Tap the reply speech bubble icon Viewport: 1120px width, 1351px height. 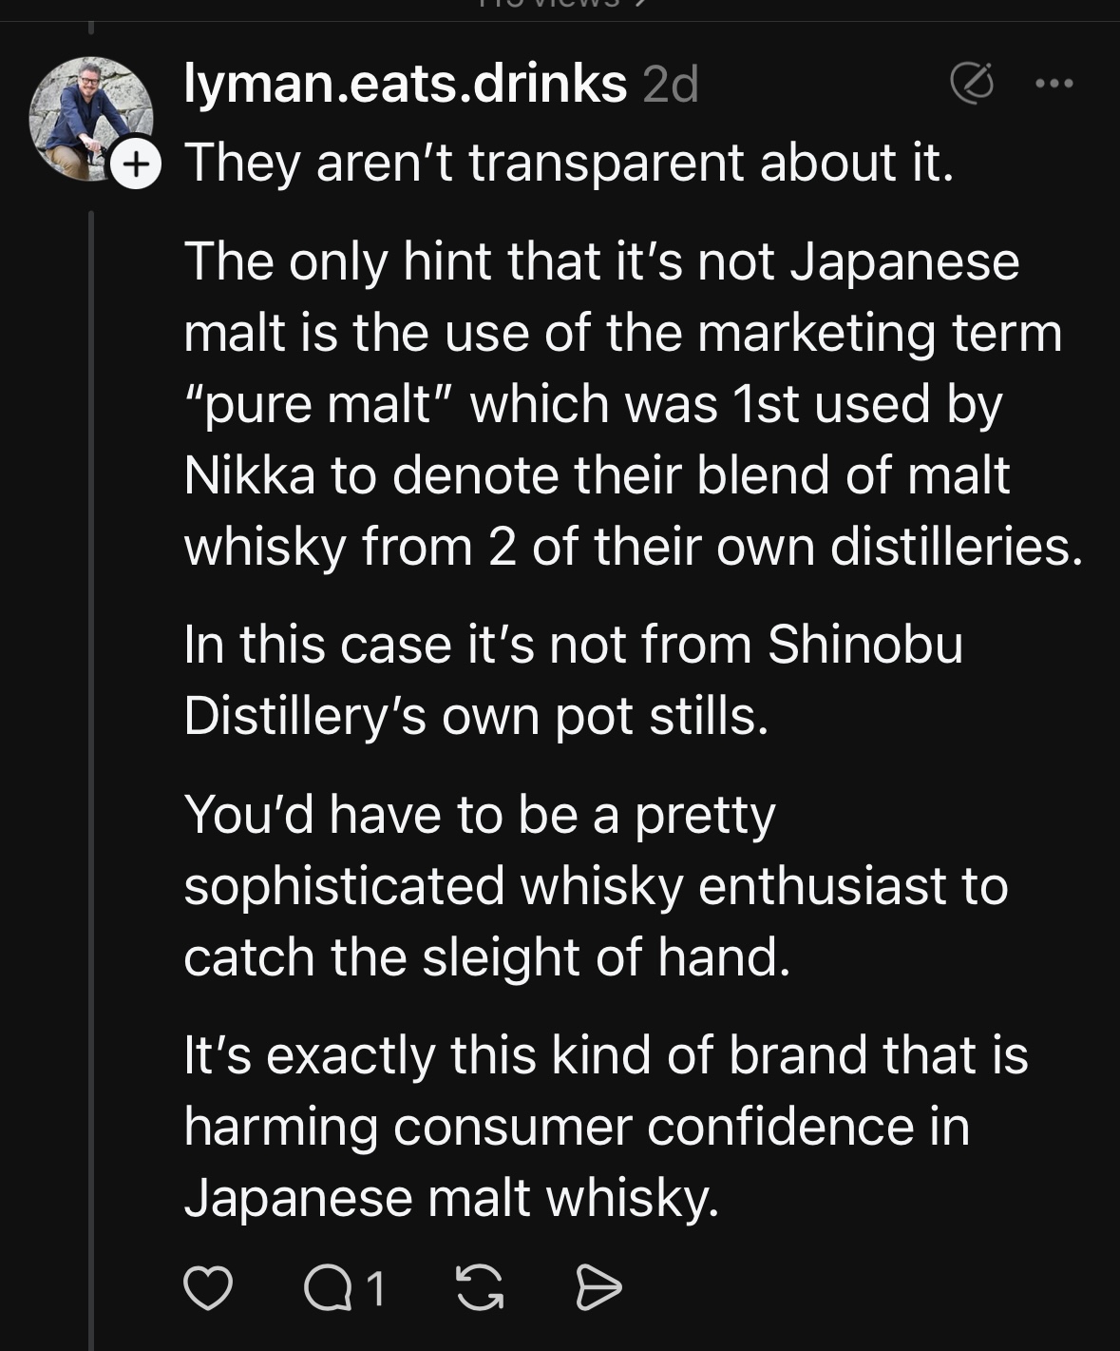pos(328,1288)
